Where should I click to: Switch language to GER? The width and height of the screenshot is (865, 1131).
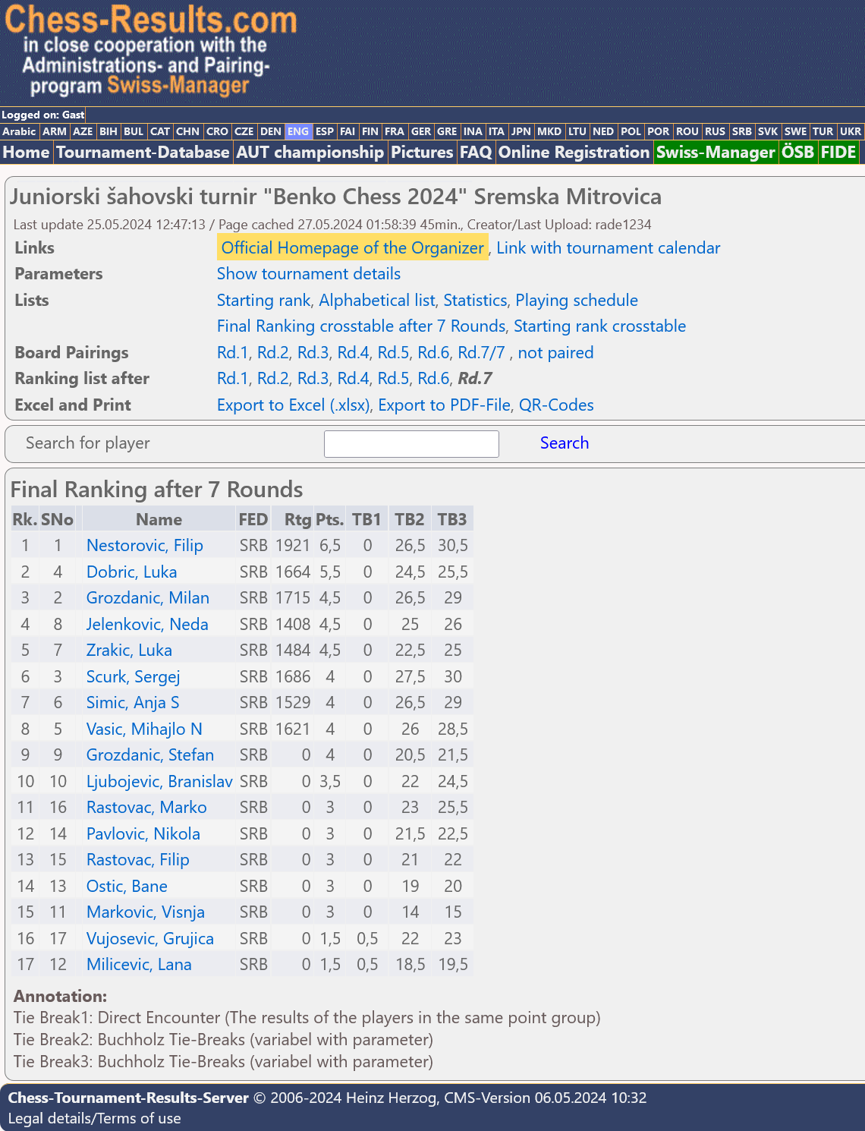pyautogui.click(x=421, y=131)
